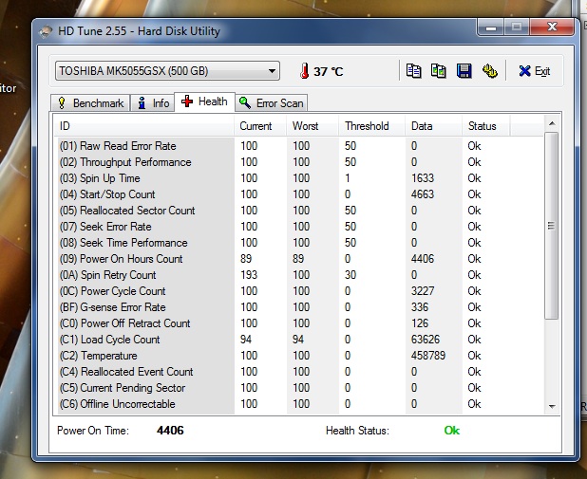Click the Power On Time value 4406
The image size is (587, 479).
[x=170, y=431]
